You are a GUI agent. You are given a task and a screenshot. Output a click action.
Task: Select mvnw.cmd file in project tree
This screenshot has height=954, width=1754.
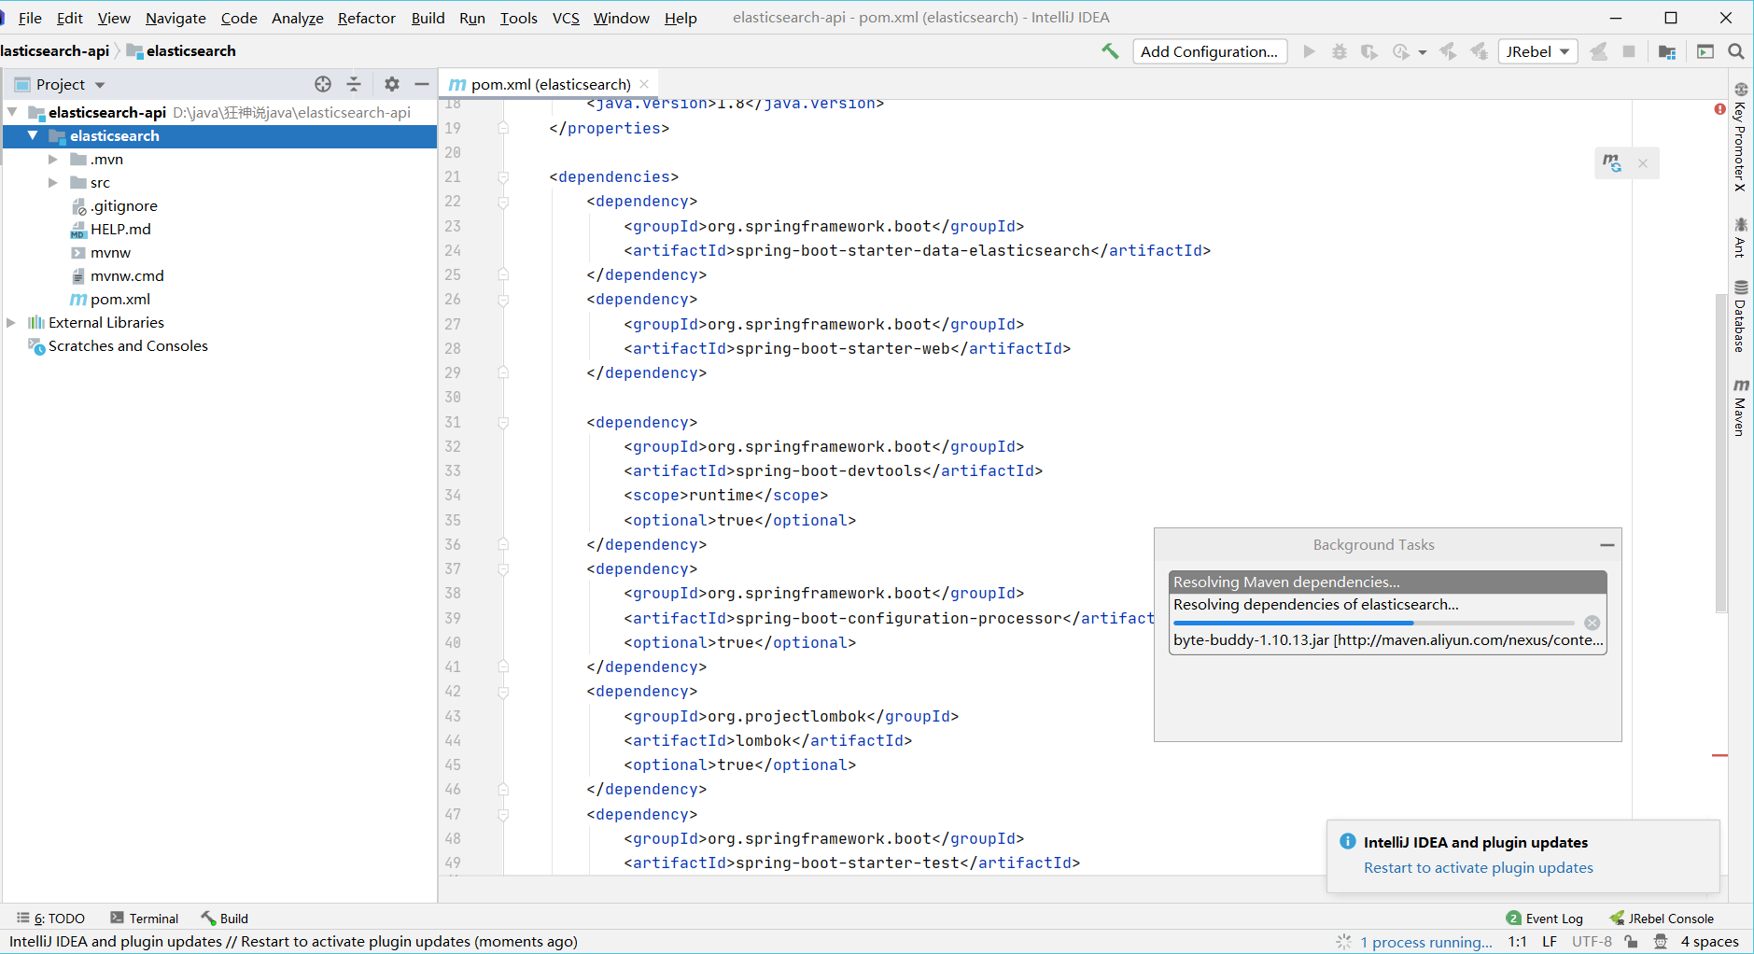tap(118, 275)
